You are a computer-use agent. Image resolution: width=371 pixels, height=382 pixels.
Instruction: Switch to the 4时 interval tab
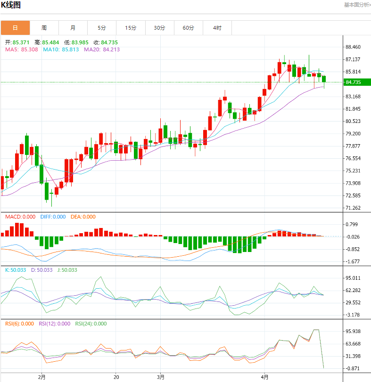click(x=217, y=28)
